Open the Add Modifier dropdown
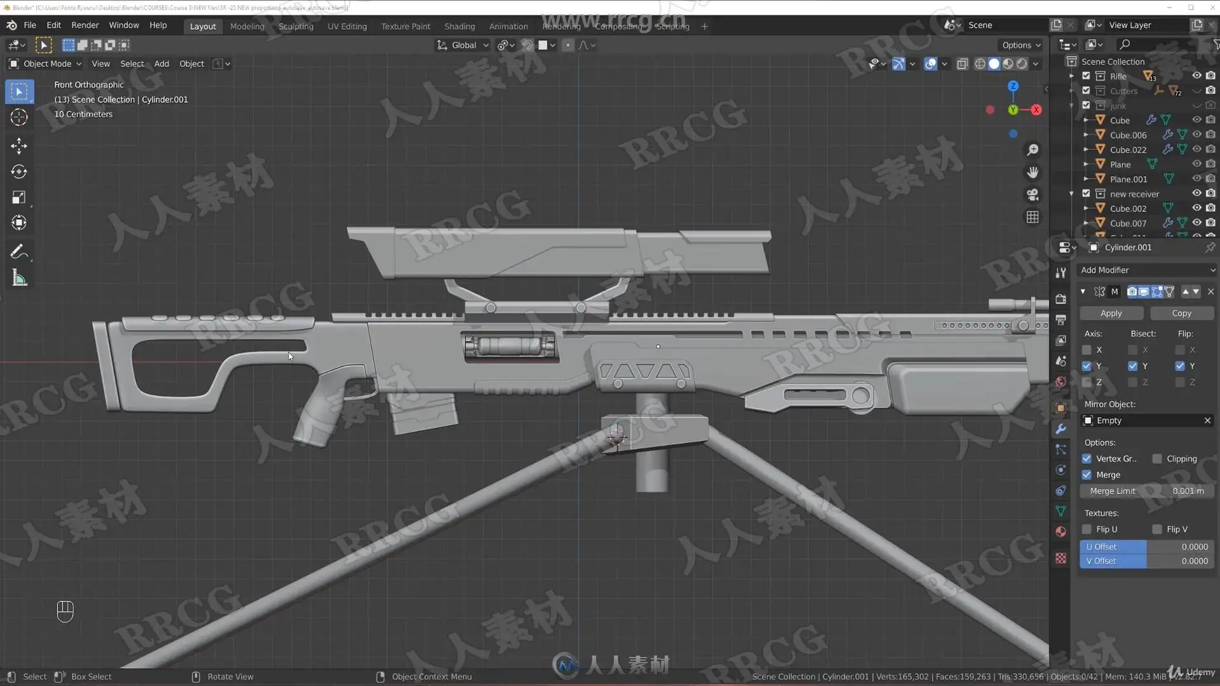The image size is (1220, 686). [x=1147, y=270]
